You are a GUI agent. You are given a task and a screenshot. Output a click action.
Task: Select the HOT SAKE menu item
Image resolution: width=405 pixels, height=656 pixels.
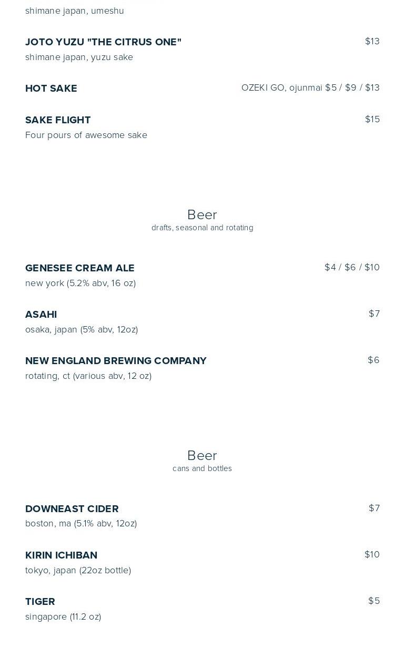click(x=51, y=89)
